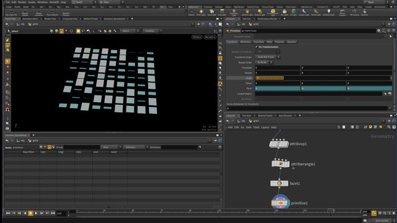
Task: Add a Sky Light from the shelf
Action: click(285, 12)
